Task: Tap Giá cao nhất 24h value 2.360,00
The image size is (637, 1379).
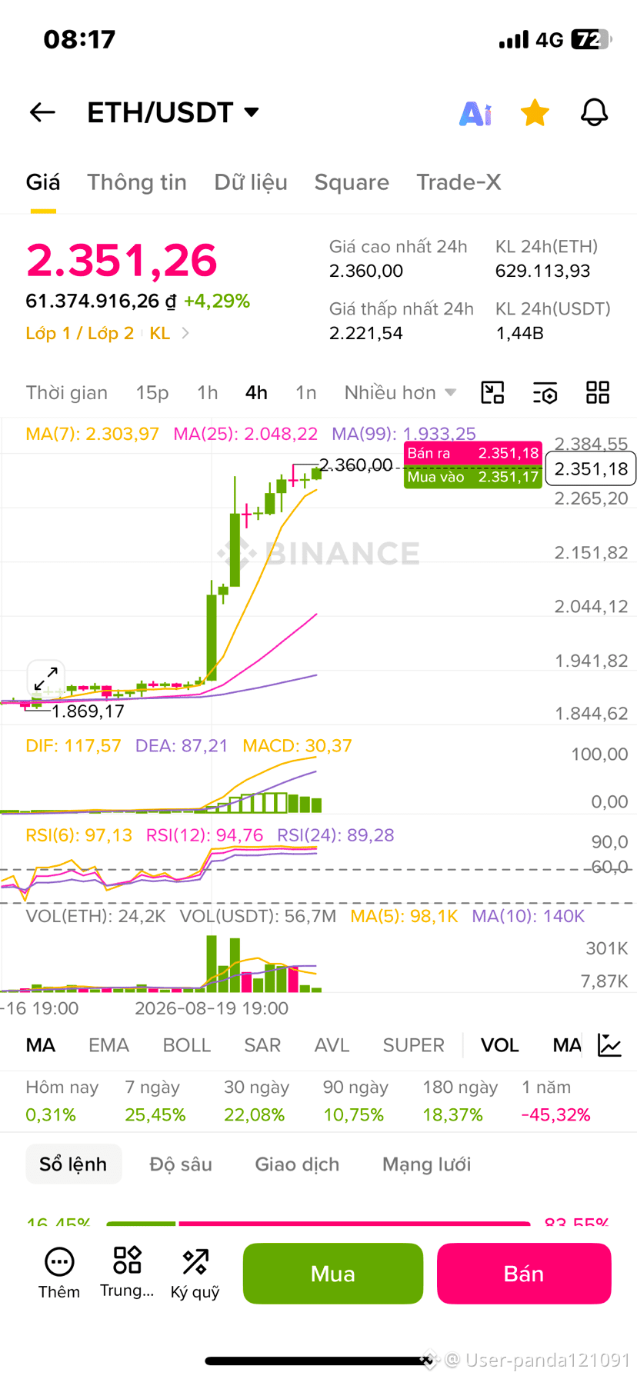Action: click(x=366, y=271)
